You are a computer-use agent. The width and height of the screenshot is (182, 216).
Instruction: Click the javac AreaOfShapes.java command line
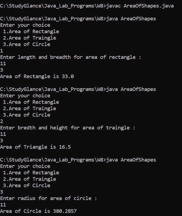click(87, 6)
